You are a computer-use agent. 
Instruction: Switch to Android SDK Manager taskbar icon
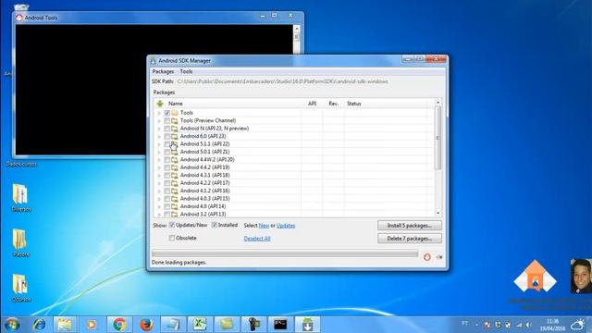307,325
